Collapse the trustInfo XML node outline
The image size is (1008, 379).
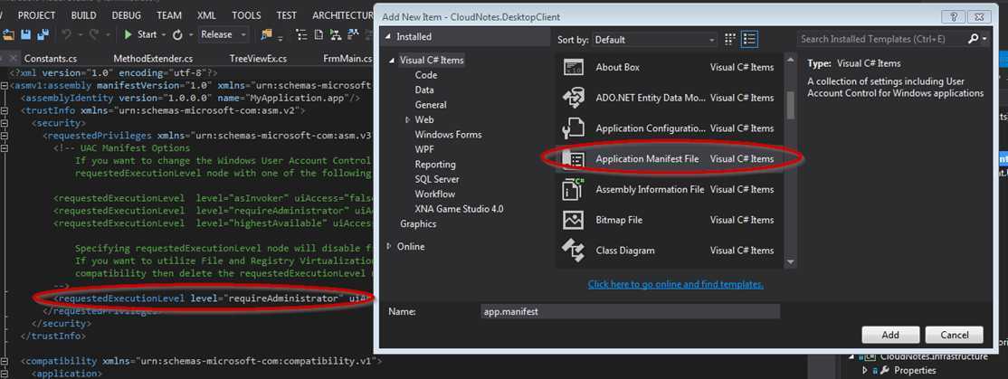(x=5, y=111)
